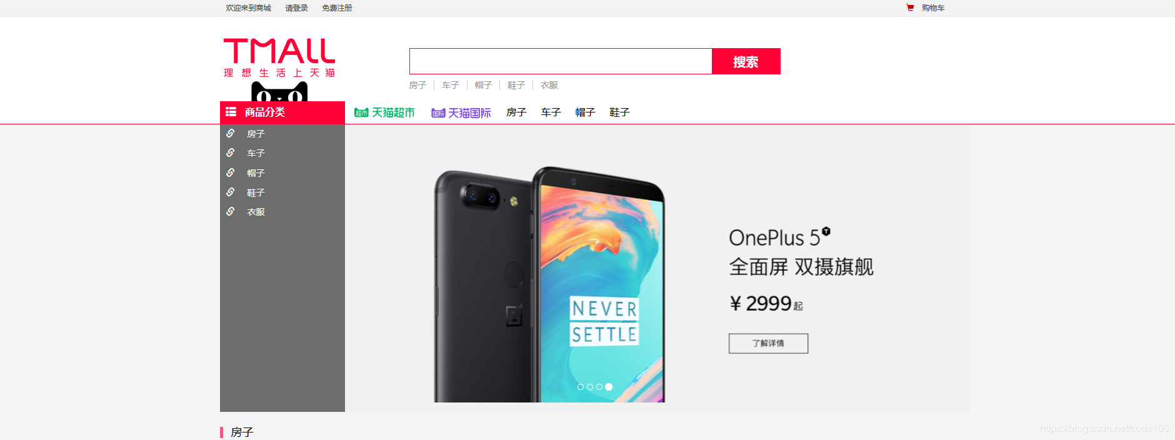
Task: Open 天猫国际 in the navigation bar
Action: pos(461,112)
